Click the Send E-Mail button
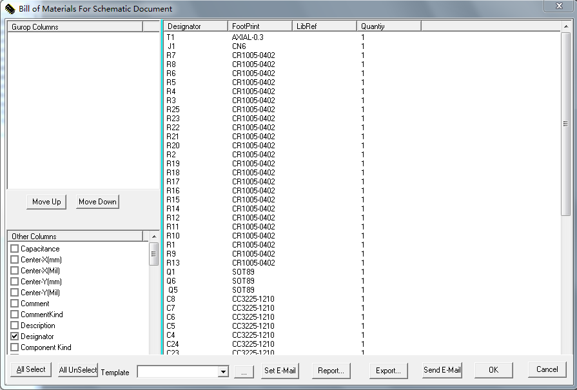This screenshot has height=390, width=577. click(x=442, y=370)
